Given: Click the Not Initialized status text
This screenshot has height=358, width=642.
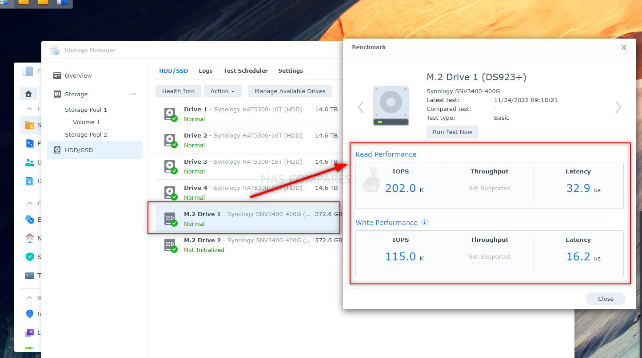Looking at the screenshot, I should click(204, 250).
